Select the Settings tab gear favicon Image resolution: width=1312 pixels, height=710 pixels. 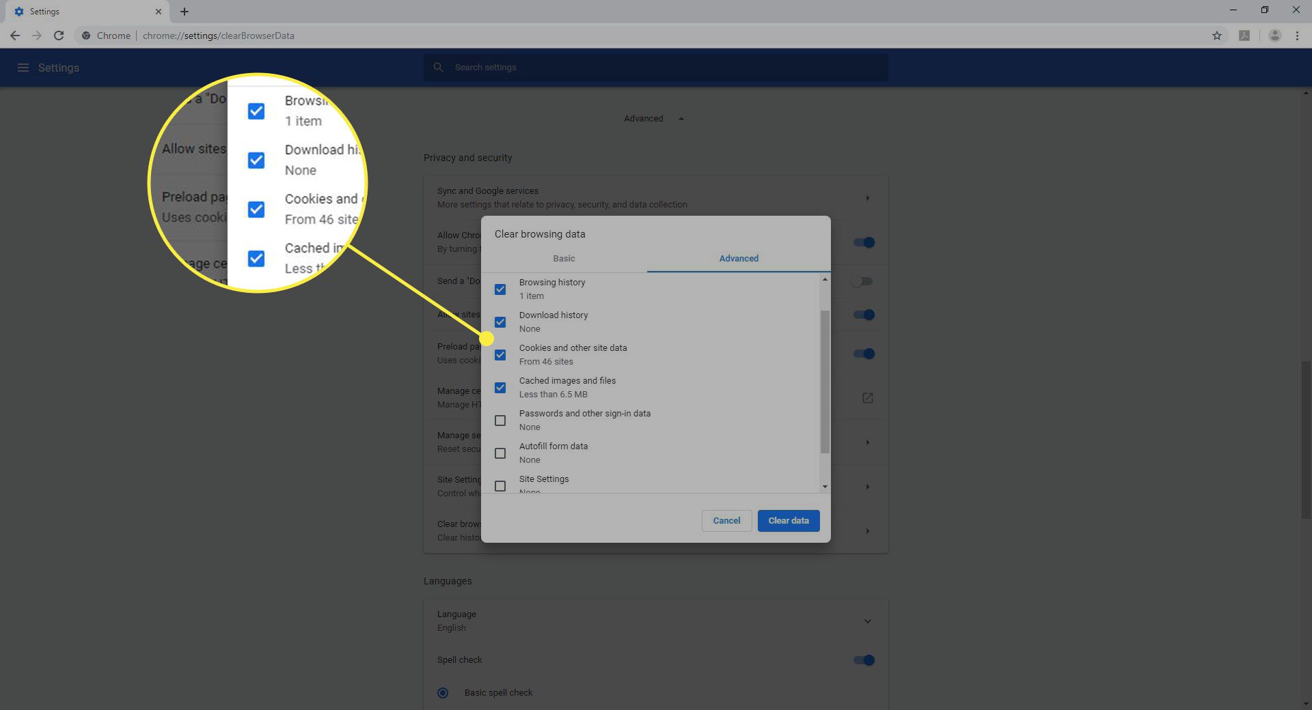point(18,12)
